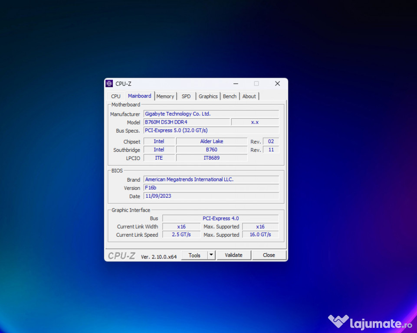This screenshot has height=333, width=417.
Task: Open the Memory tab
Action: 165,96
